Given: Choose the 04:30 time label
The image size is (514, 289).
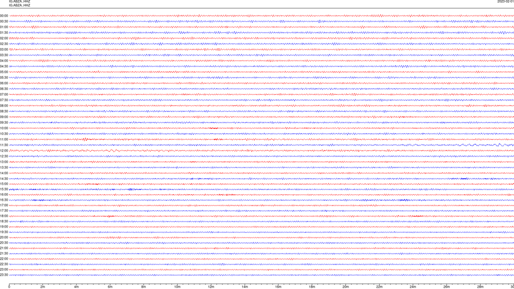Looking at the screenshot, I should point(4,66).
